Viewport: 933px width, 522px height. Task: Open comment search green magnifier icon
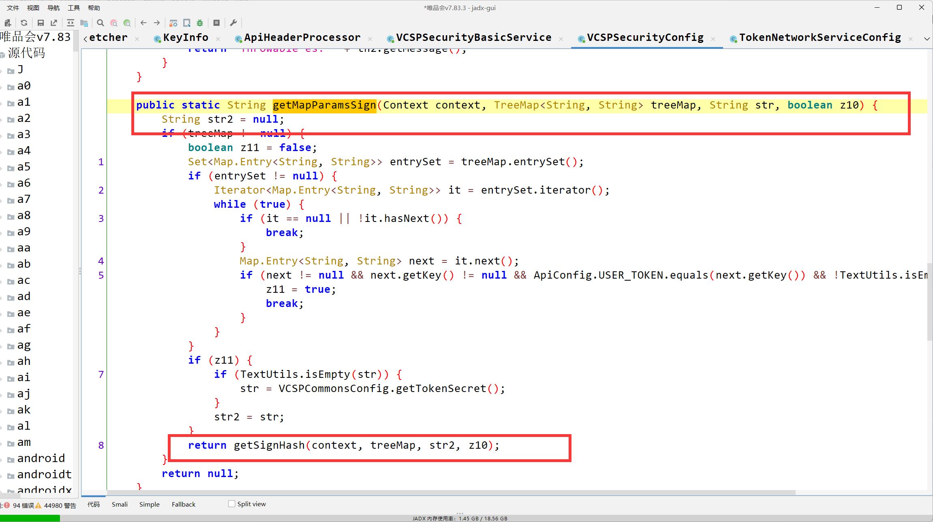(x=127, y=23)
